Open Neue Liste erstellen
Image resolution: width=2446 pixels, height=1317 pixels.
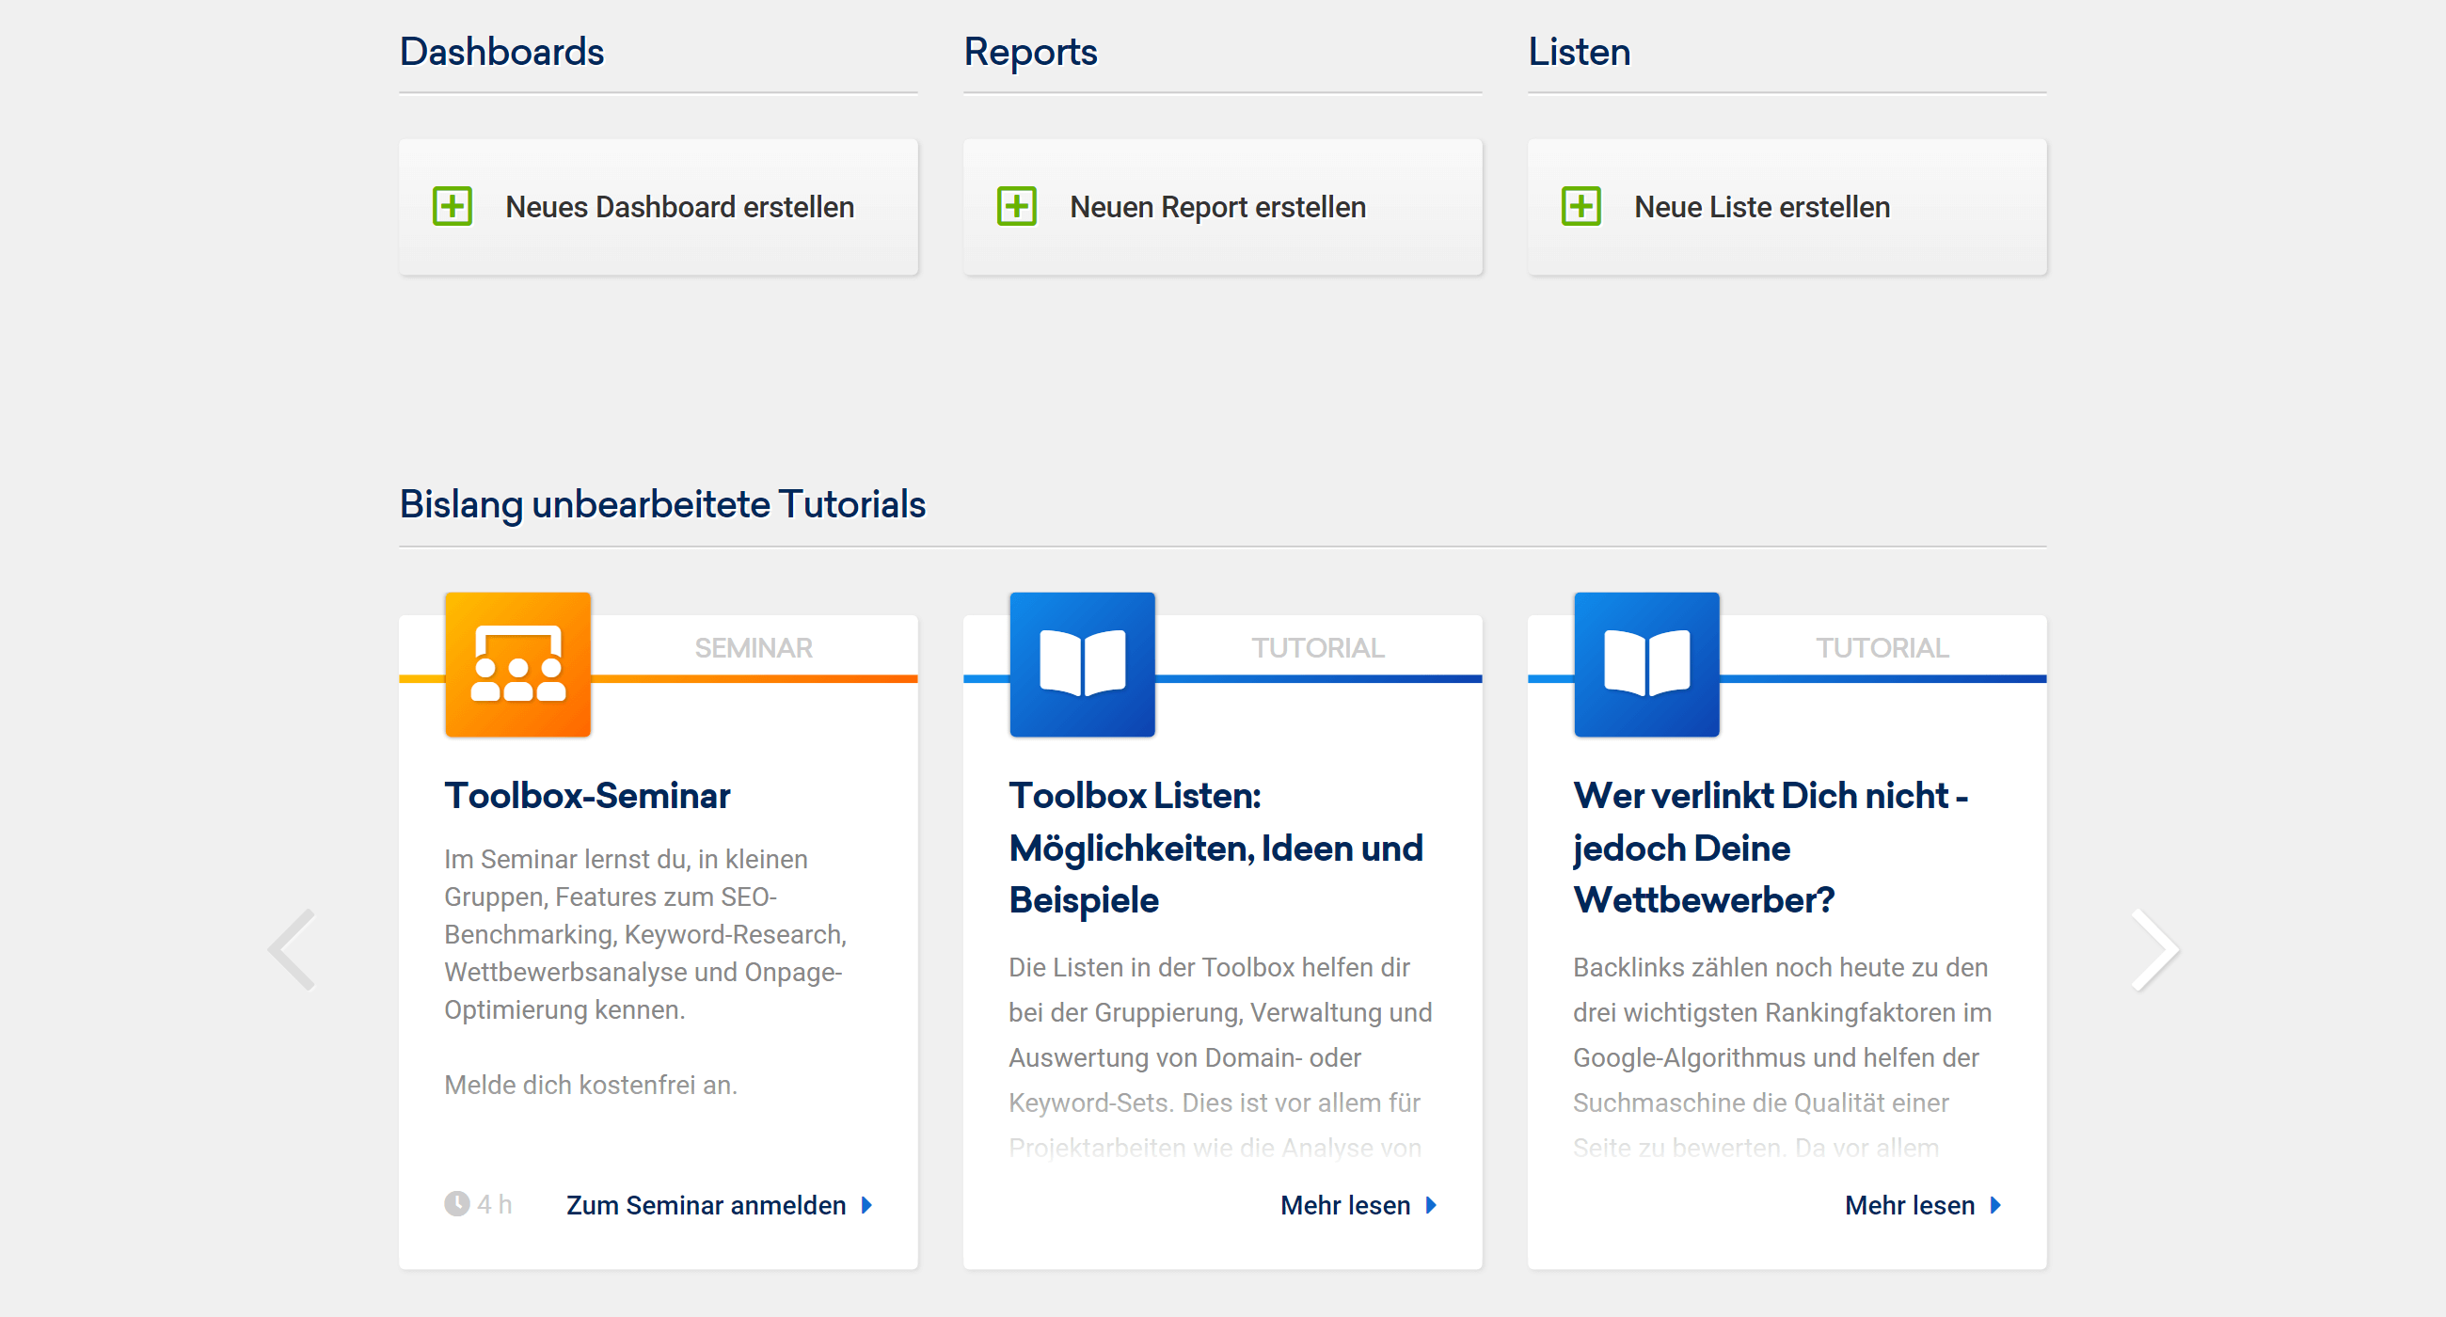pos(1761,207)
